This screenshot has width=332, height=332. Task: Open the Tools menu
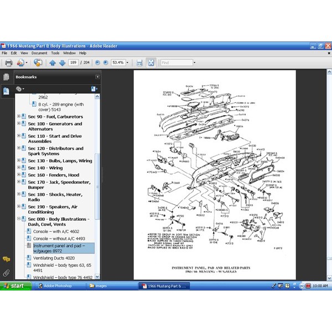pos(55,53)
